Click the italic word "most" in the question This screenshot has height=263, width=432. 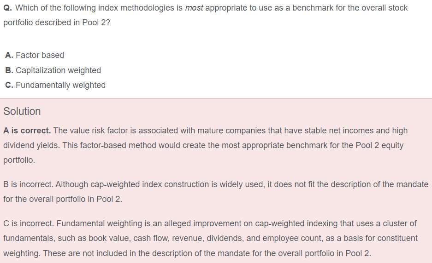[194, 8]
